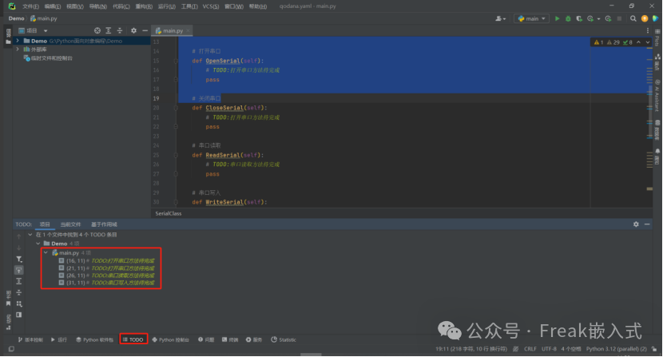Expand the Demo project folder in tree

click(18, 40)
